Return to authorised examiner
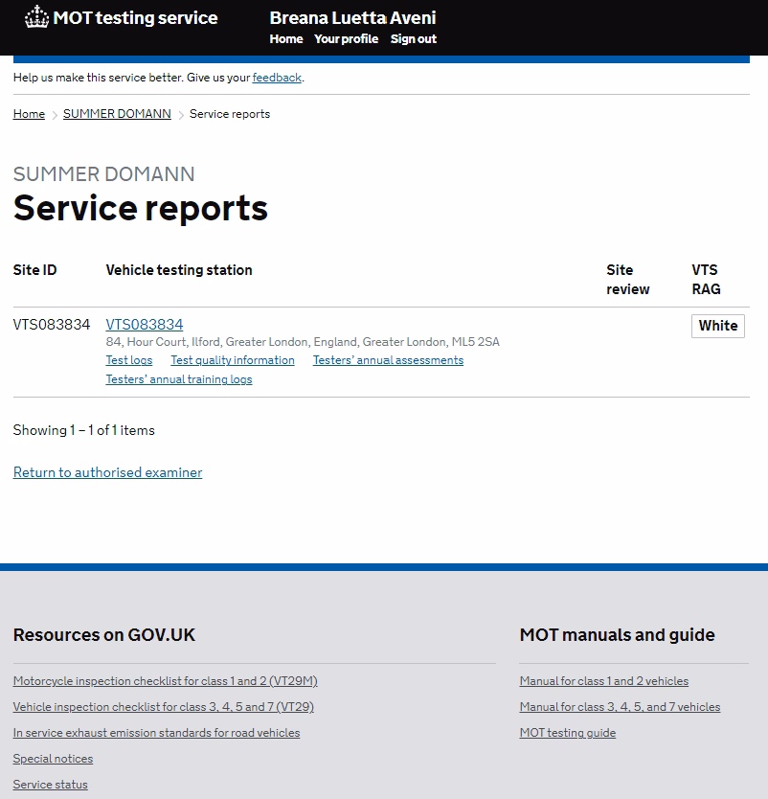This screenshot has width=768, height=799. (106, 471)
